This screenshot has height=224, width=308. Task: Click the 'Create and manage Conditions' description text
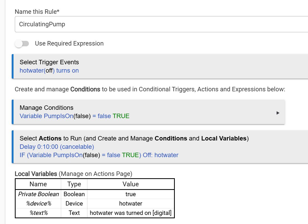pyautogui.click(x=150, y=89)
